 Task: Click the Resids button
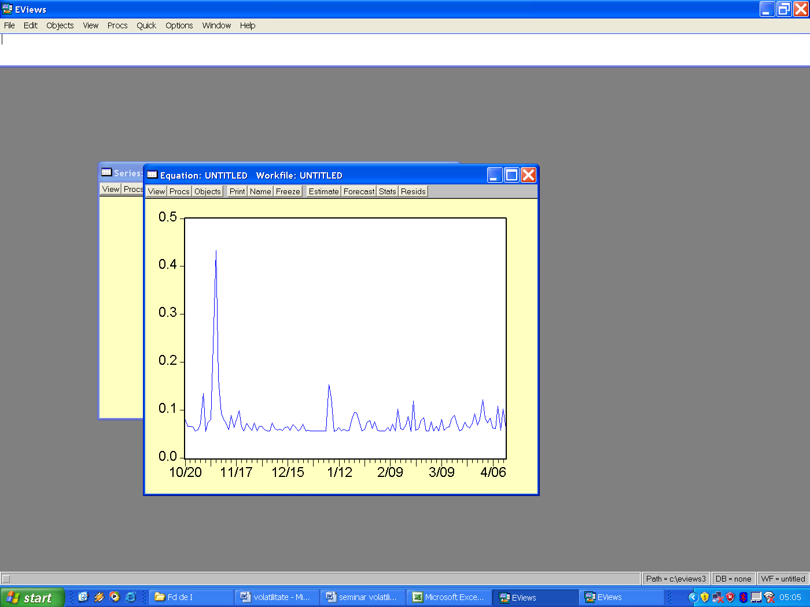click(413, 191)
